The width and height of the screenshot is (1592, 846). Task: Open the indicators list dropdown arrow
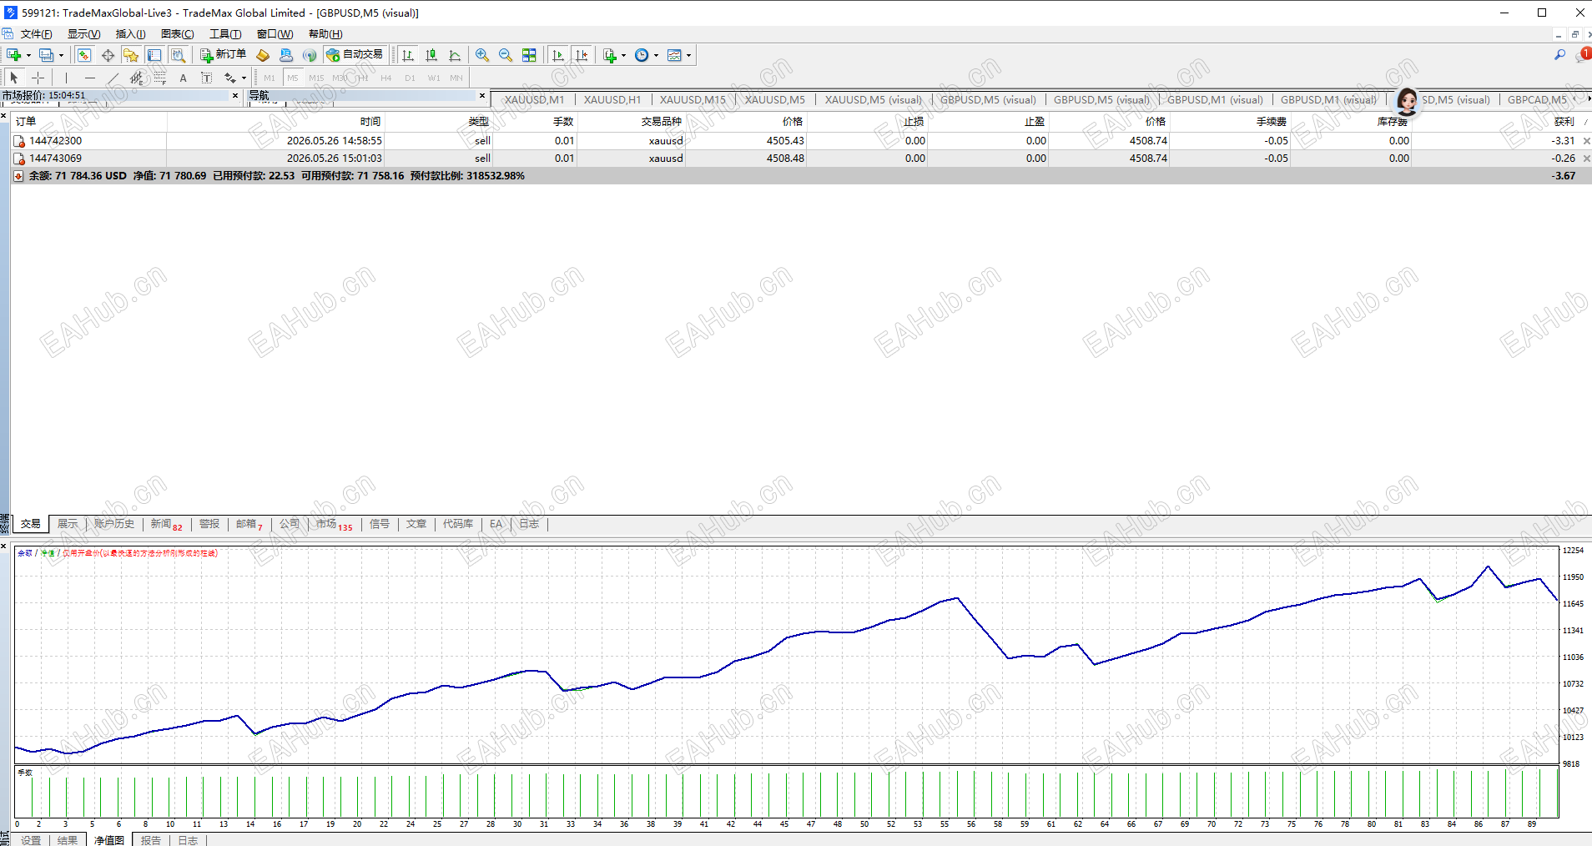tap(623, 56)
